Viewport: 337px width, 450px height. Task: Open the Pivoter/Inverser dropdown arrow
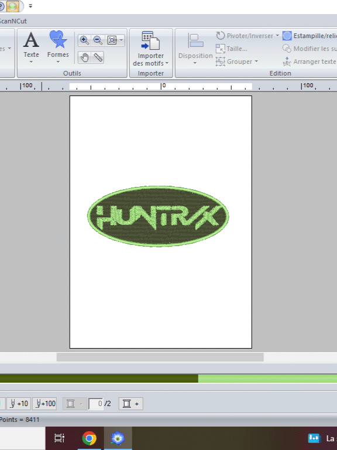277,36
